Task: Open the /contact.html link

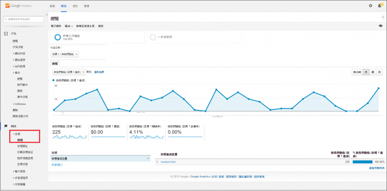Action: (168, 162)
